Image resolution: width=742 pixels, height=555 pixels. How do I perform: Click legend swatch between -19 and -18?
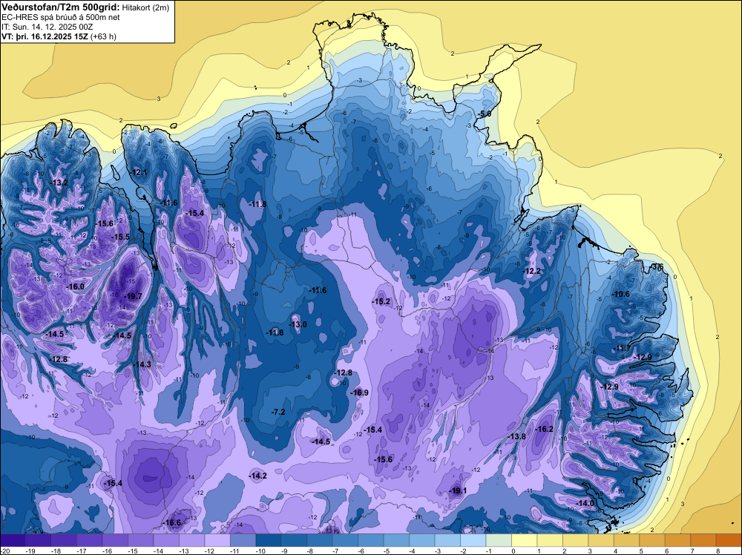point(39,540)
